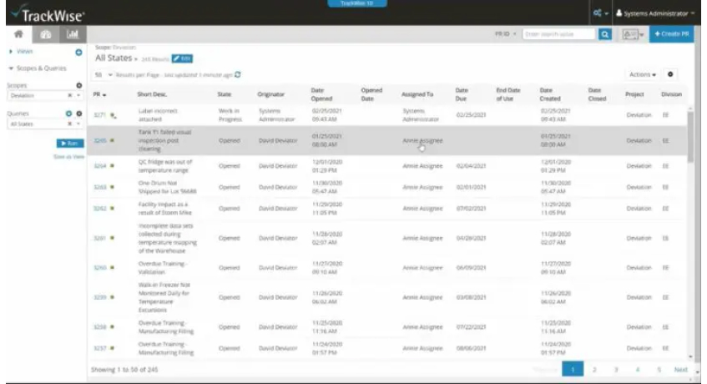Open the Home tab icon
This screenshot has height=384, width=707.
click(17, 34)
